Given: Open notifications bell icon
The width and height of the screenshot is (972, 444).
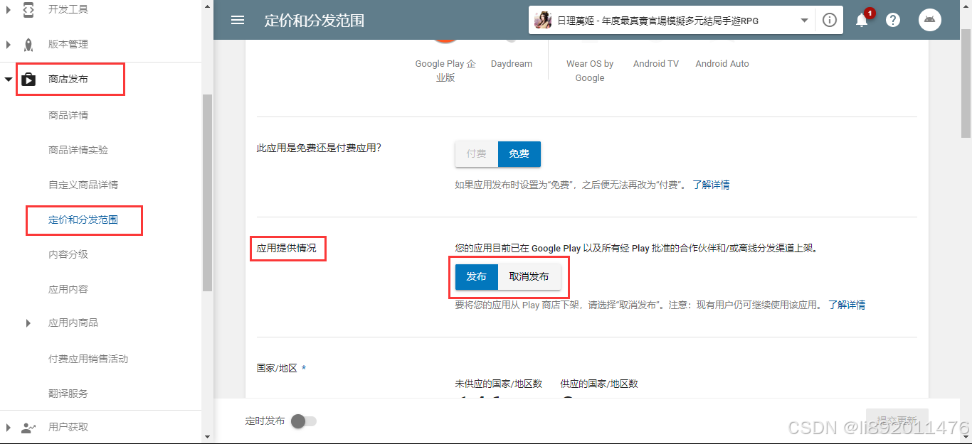Looking at the screenshot, I should (x=862, y=20).
